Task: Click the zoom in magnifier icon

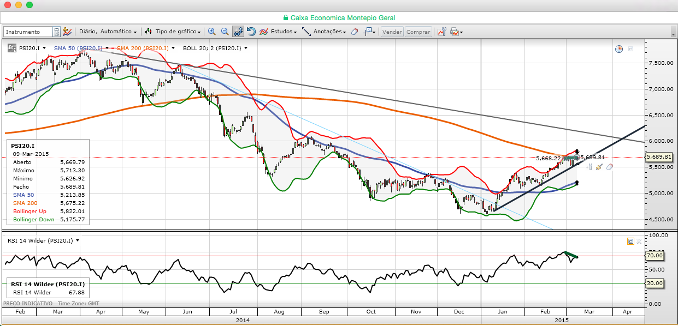Action: (211, 32)
